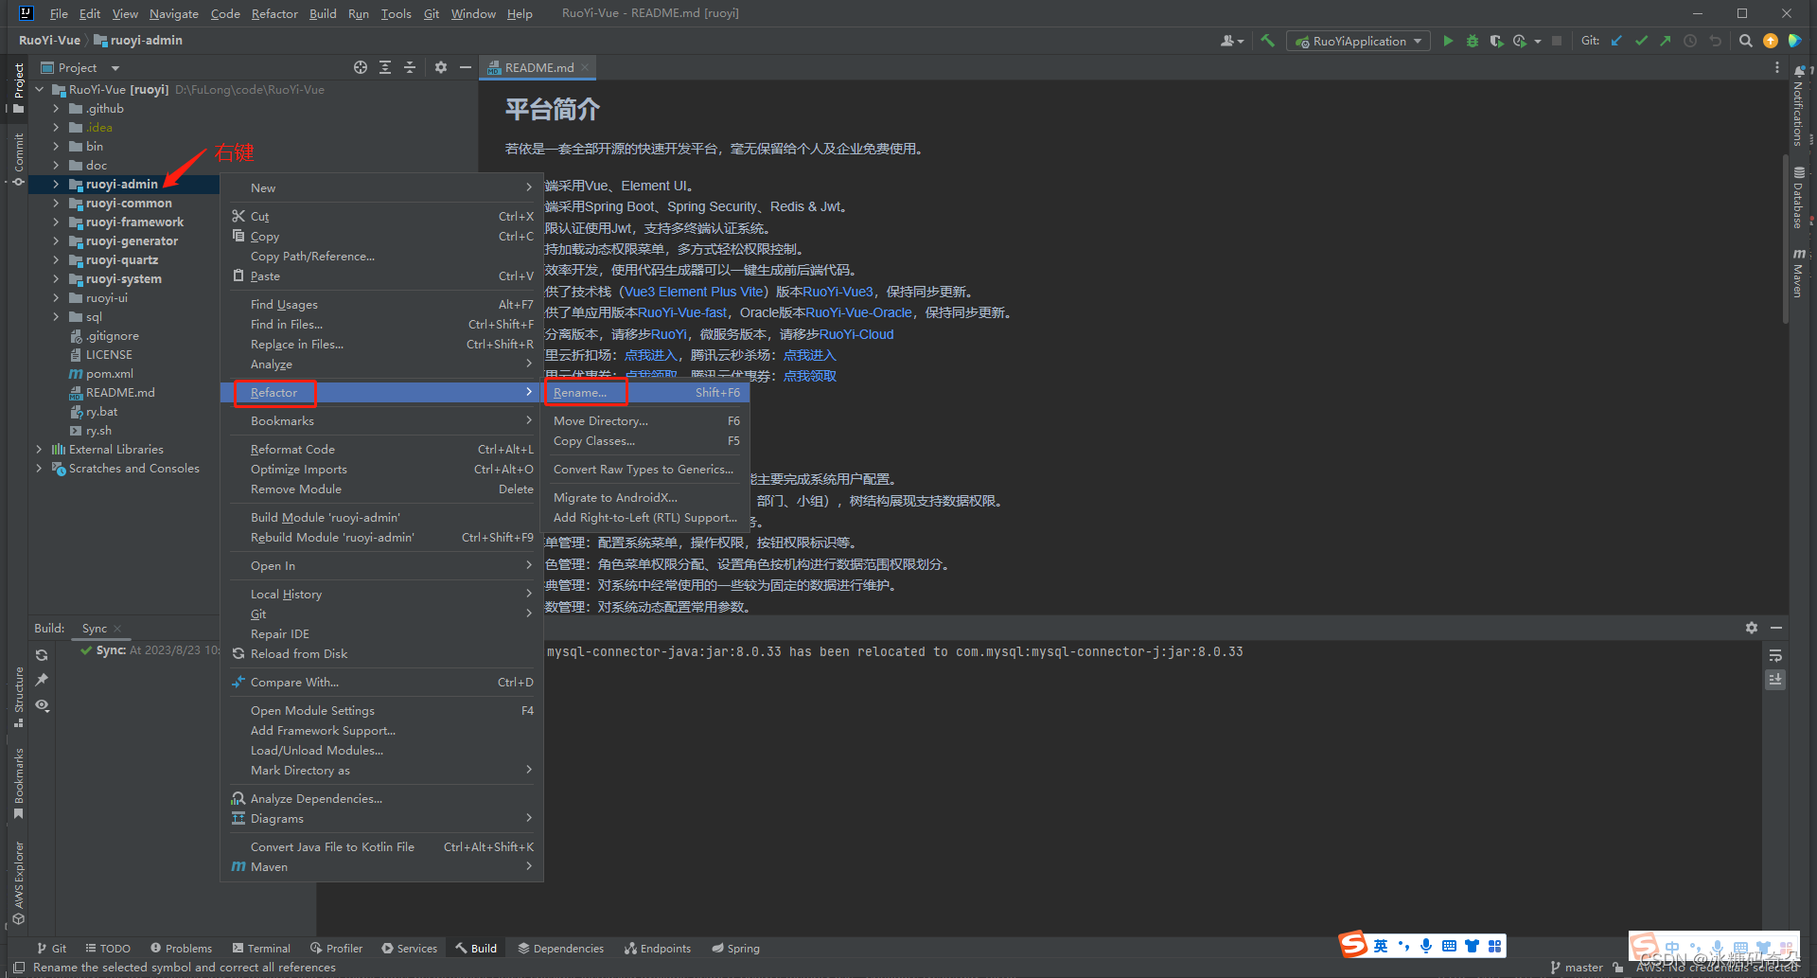Image resolution: width=1817 pixels, height=978 pixels.
Task: Open the Maven tool window sidebar
Action: [x=1799, y=274]
